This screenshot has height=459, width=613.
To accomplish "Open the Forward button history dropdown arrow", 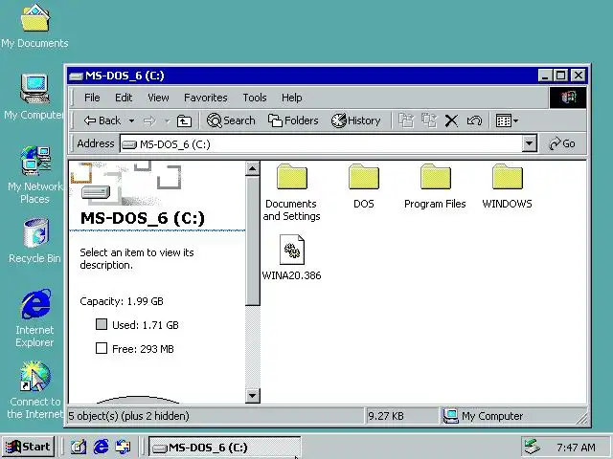I will (167, 121).
